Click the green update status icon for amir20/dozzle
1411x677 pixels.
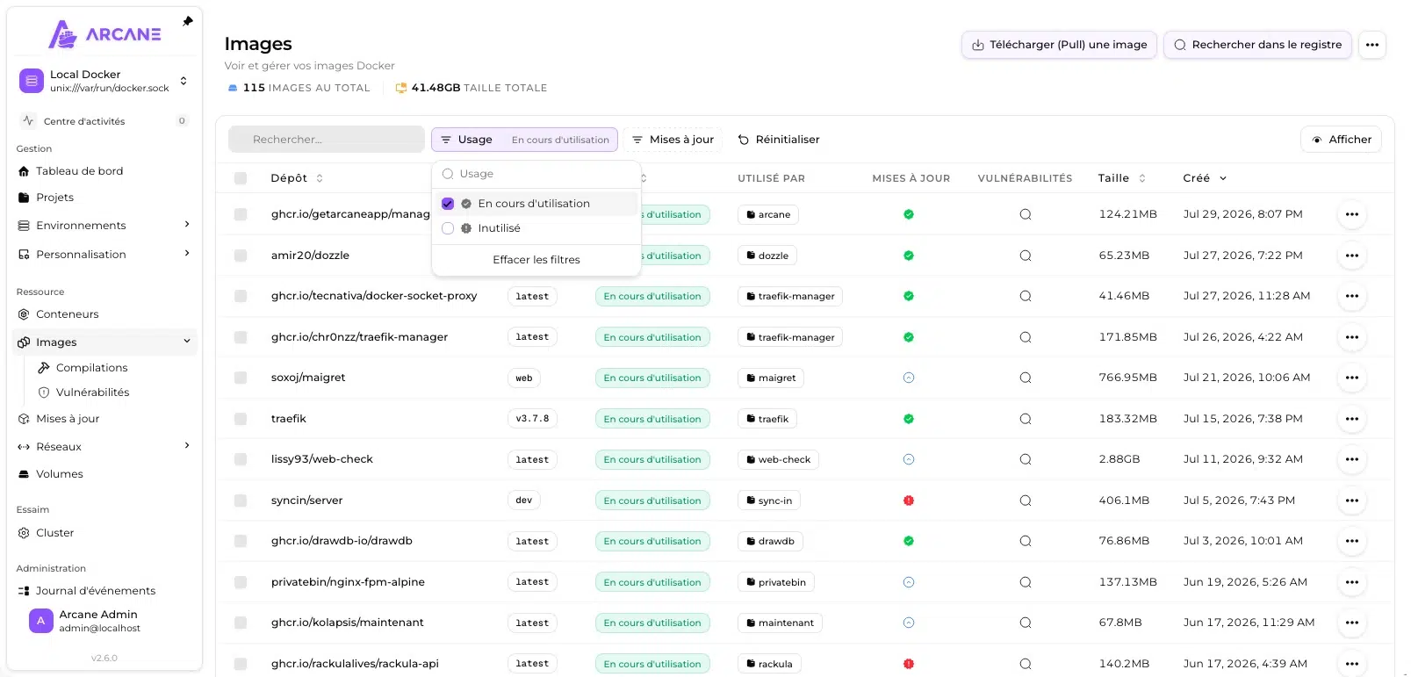pos(909,256)
